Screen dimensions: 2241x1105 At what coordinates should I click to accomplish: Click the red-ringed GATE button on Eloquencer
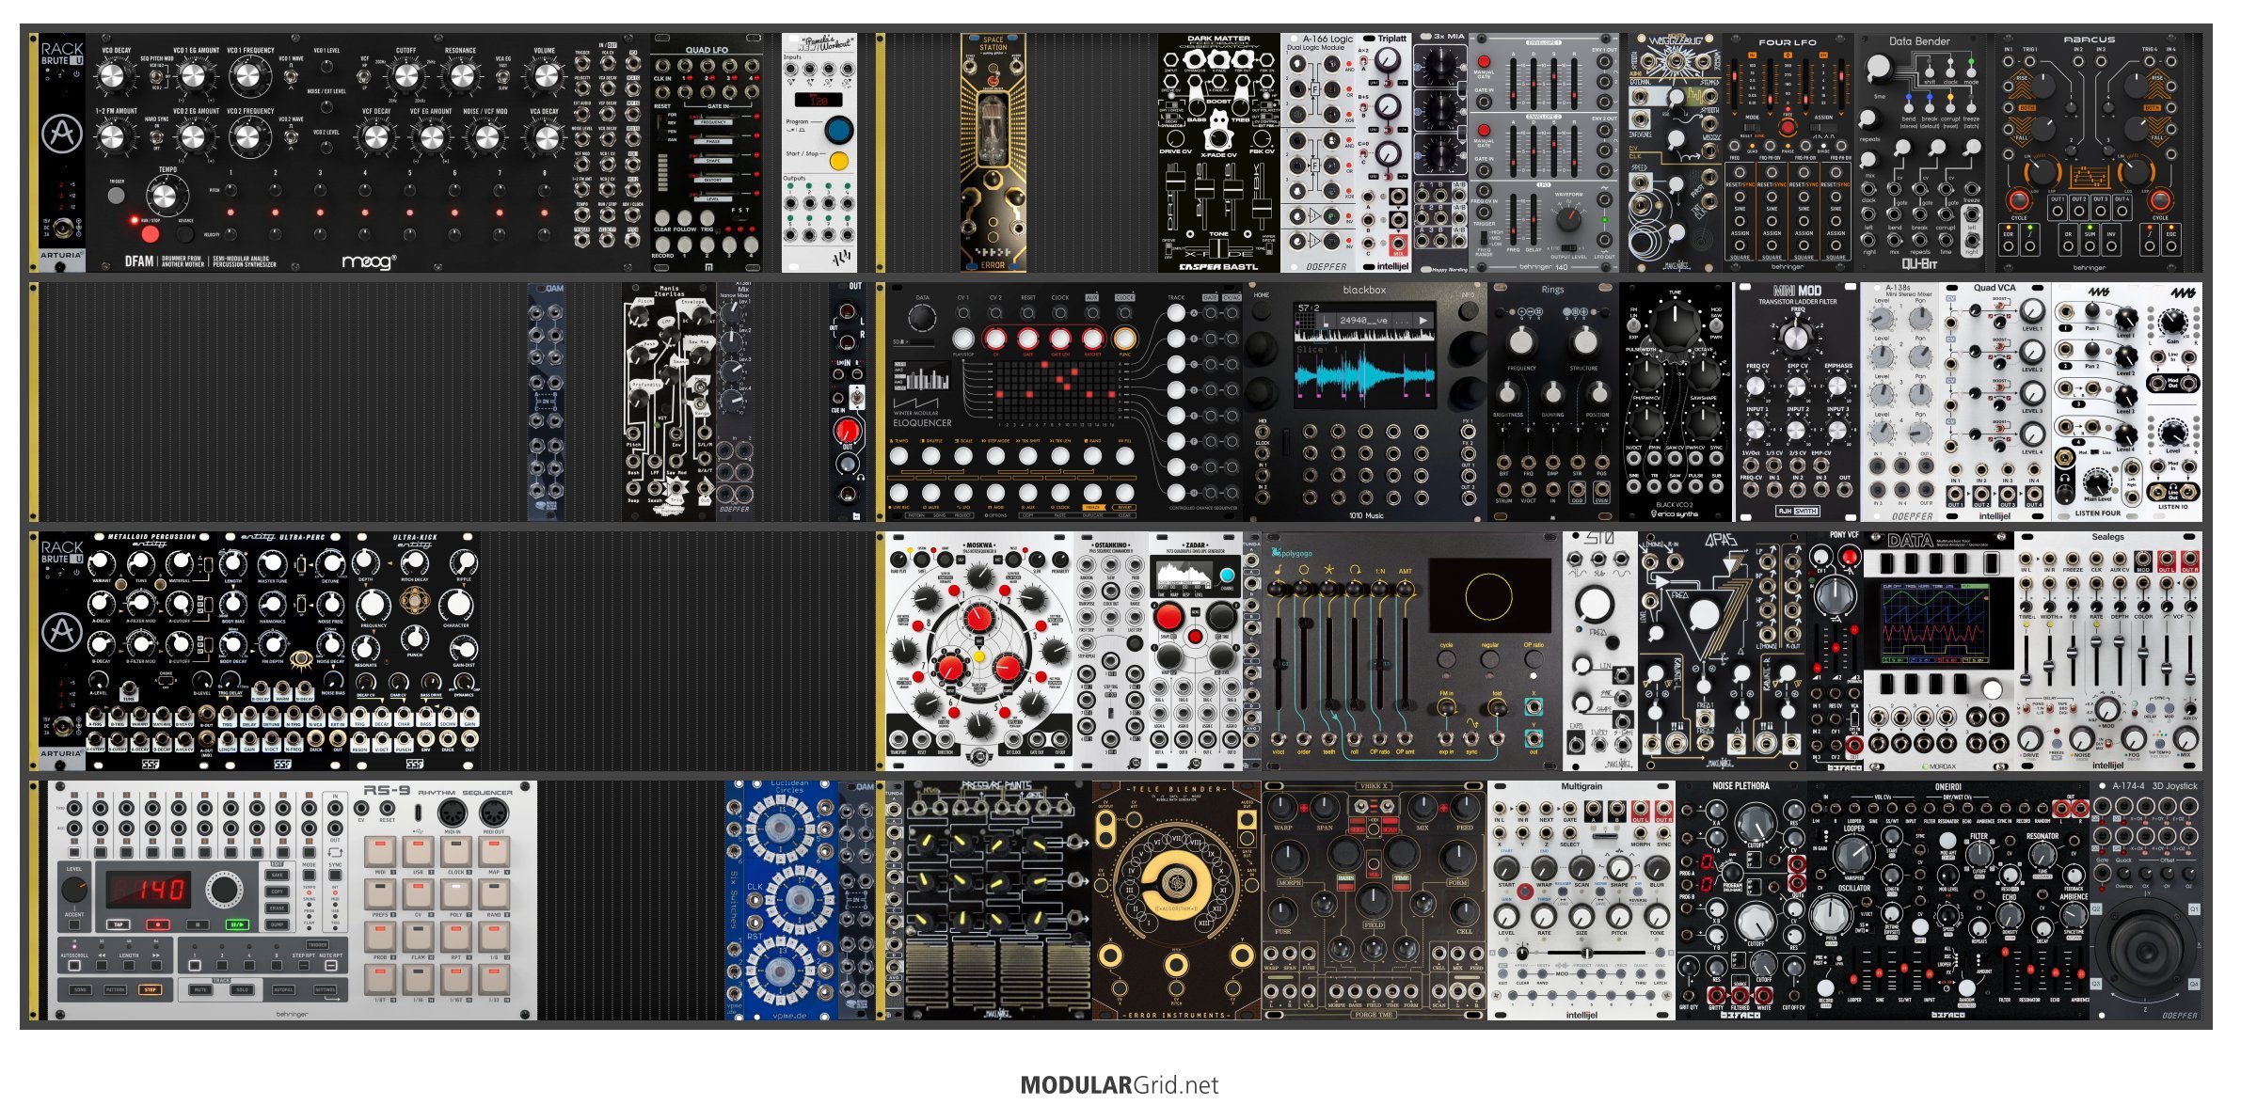(x=1027, y=339)
